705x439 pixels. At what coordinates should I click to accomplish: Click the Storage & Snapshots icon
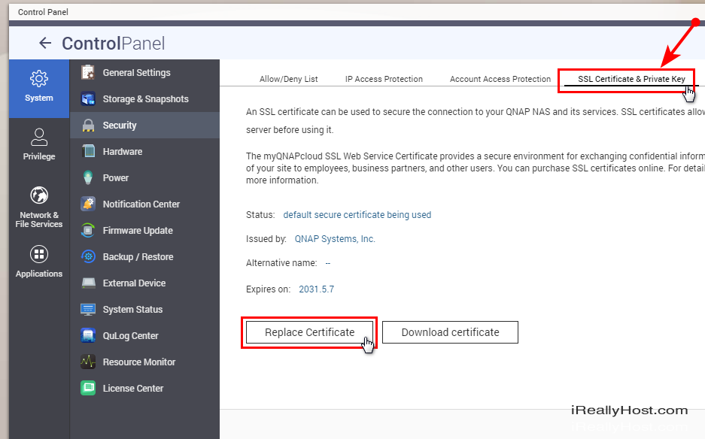click(x=88, y=99)
